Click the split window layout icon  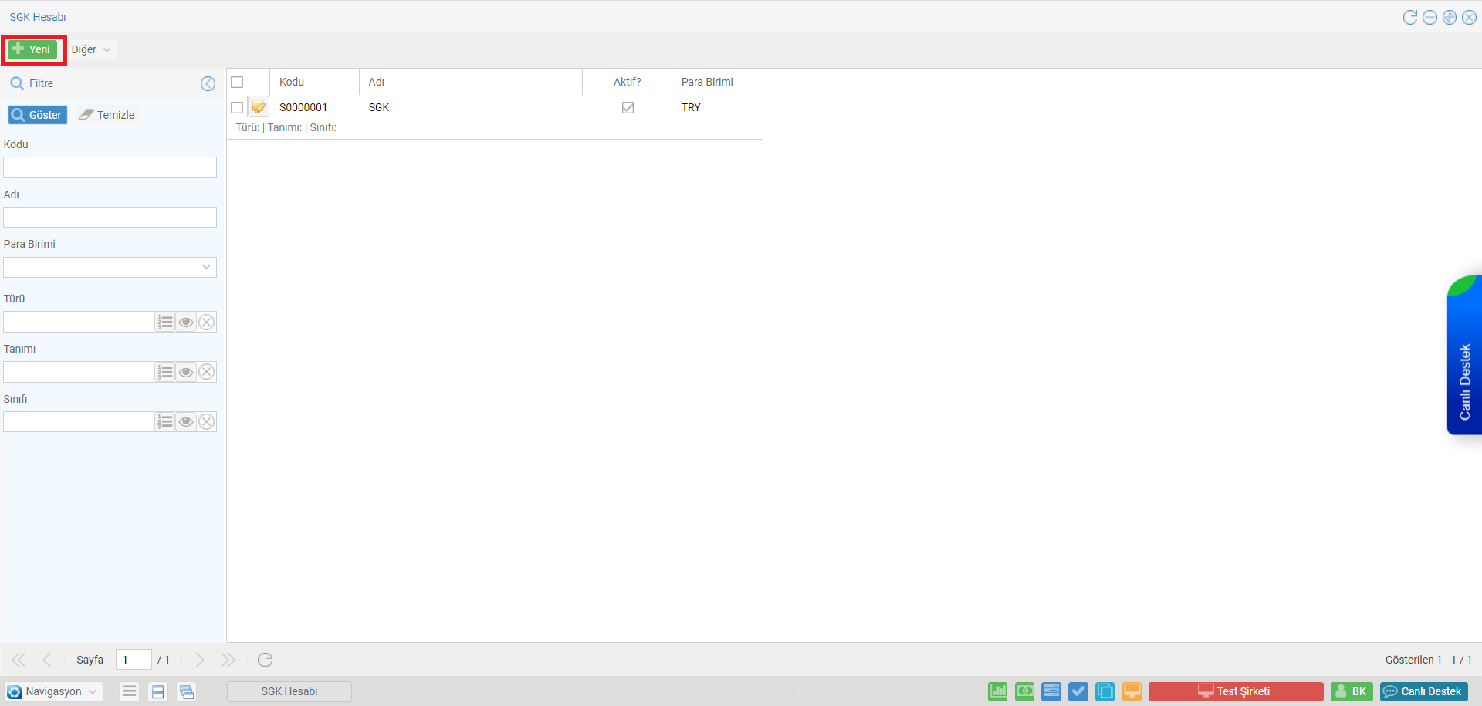157,691
